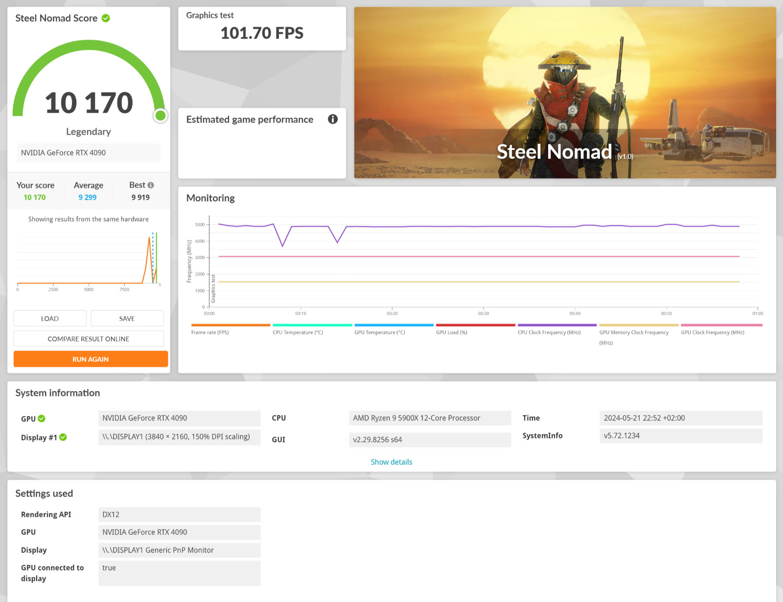Click the Settings used heading
Image resolution: width=783 pixels, height=602 pixels.
tap(44, 493)
